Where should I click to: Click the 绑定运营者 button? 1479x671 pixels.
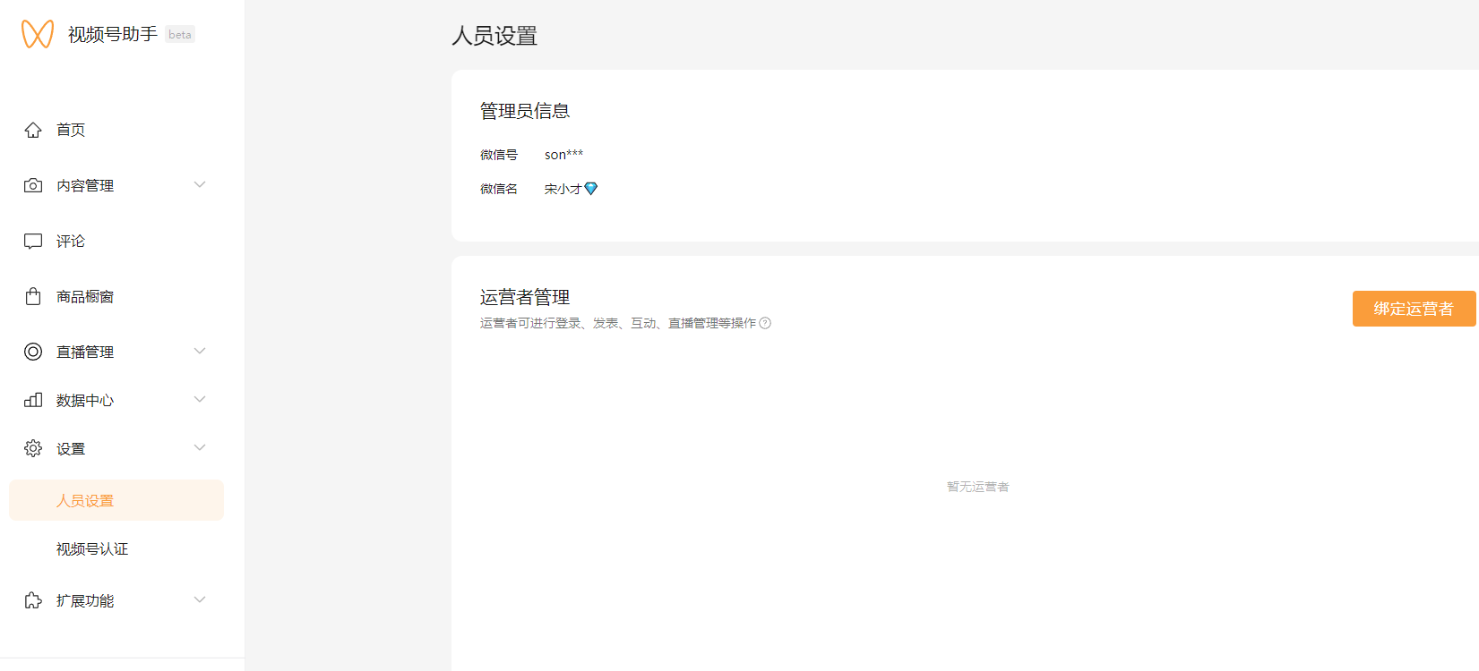pyautogui.click(x=1414, y=309)
